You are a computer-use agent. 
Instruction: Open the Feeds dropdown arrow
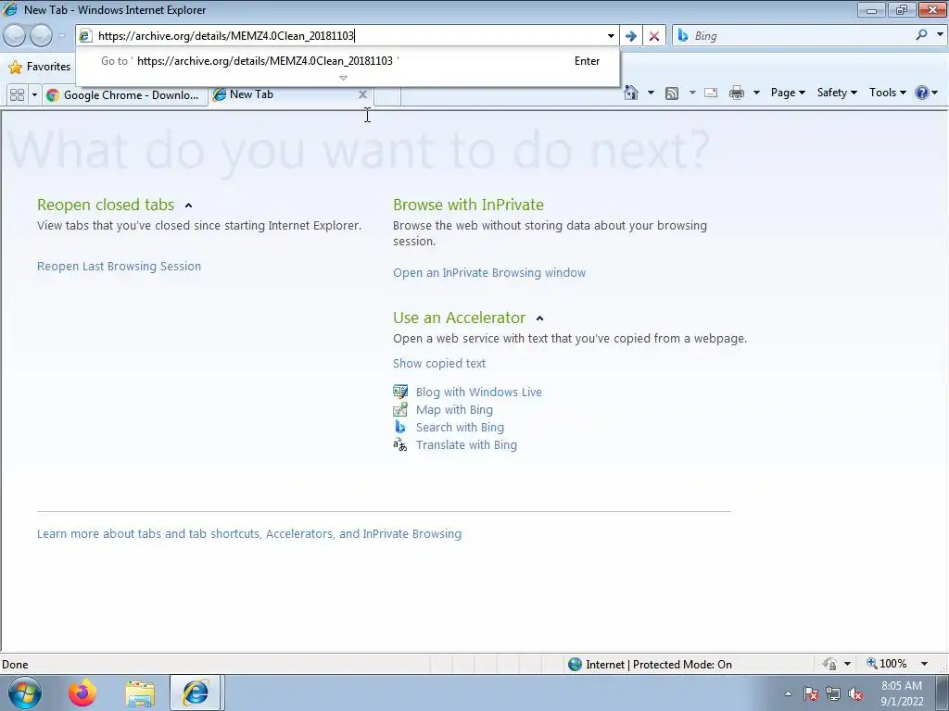pos(691,93)
